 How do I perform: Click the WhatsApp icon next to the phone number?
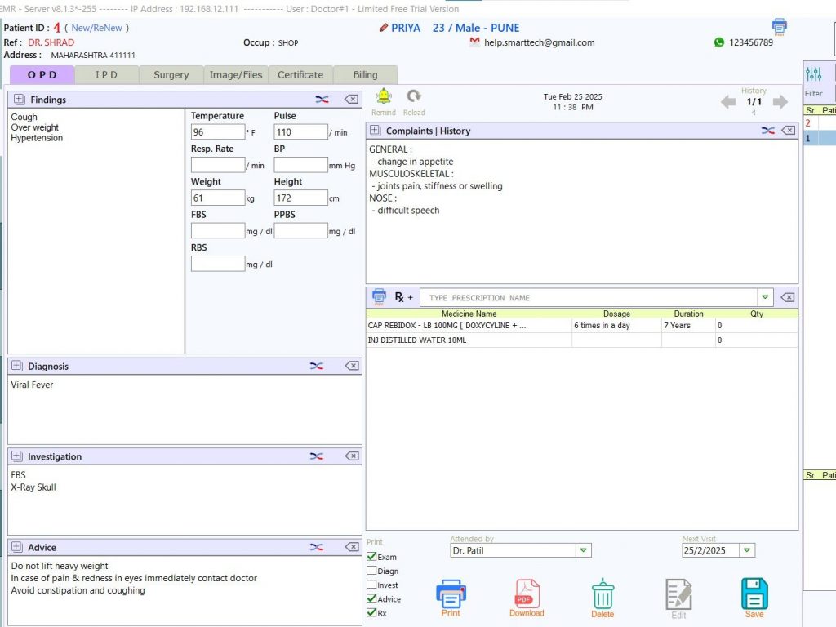click(718, 42)
